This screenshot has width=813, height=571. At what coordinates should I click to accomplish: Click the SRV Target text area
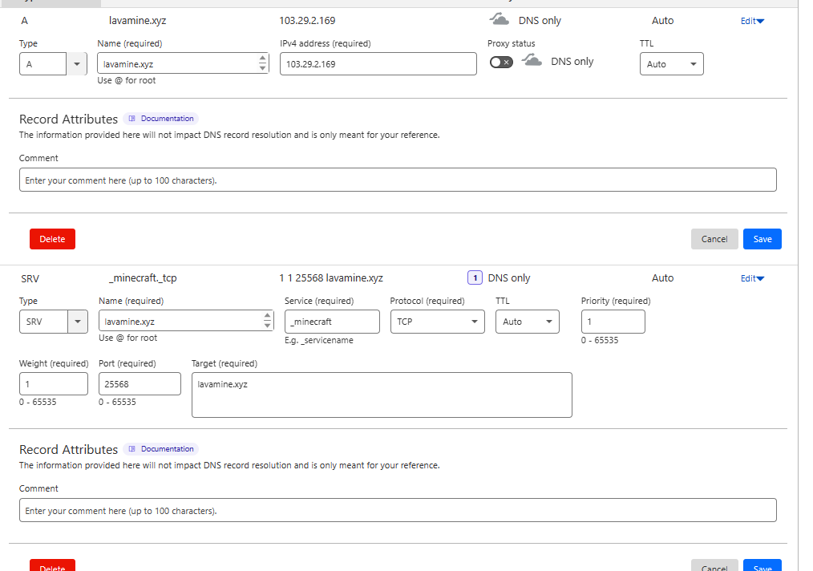tap(381, 395)
